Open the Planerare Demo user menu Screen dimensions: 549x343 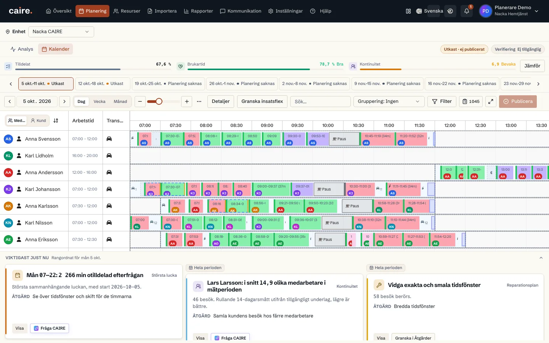click(x=509, y=11)
